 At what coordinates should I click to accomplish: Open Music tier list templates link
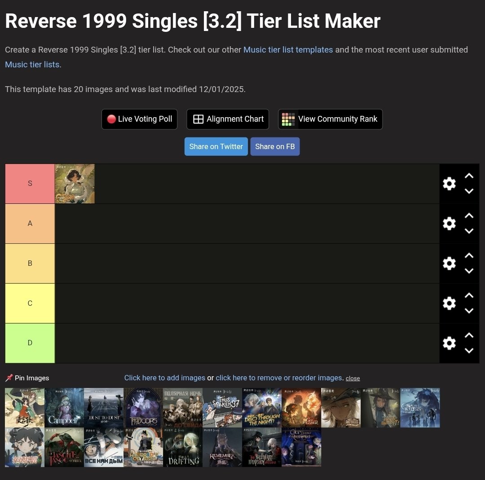coord(288,50)
